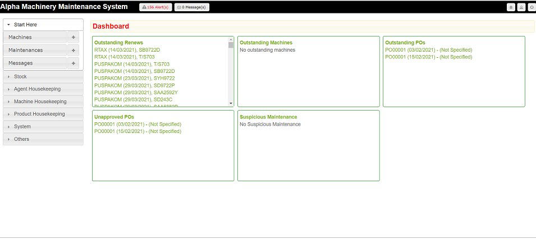Click the Dashboard page title

click(x=111, y=26)
